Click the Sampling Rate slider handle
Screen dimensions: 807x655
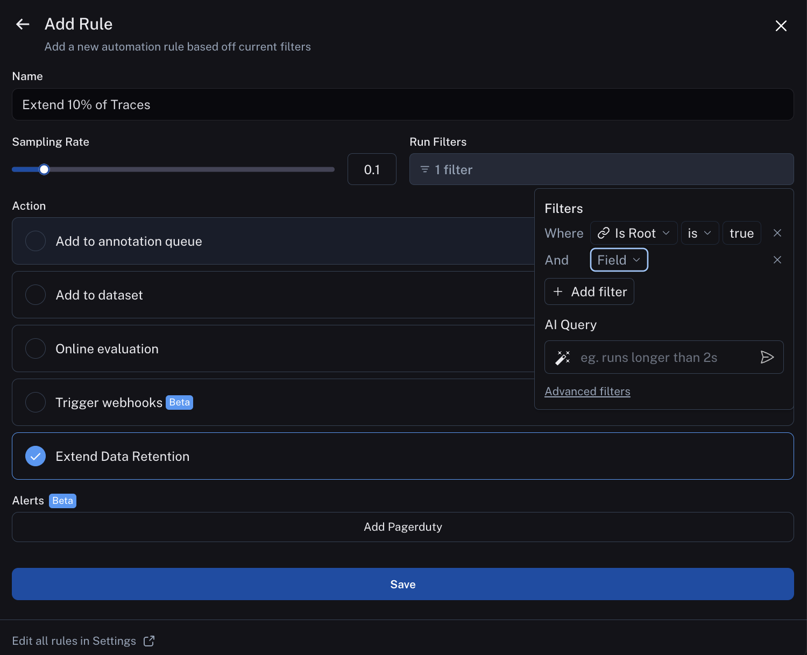click(44, 169)
